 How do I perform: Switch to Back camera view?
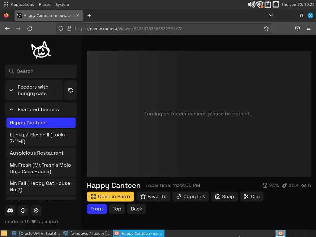136,209
